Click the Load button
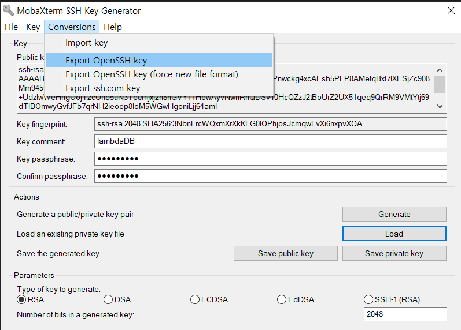Image resolution: width=461 pixels, height=330 pixels. click(x=394, y=234)
